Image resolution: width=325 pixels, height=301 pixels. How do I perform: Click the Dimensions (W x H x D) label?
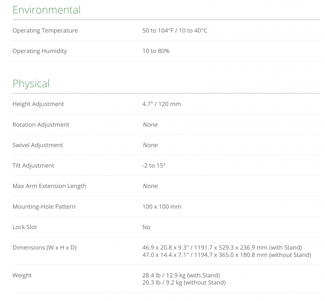click(44, 248)
